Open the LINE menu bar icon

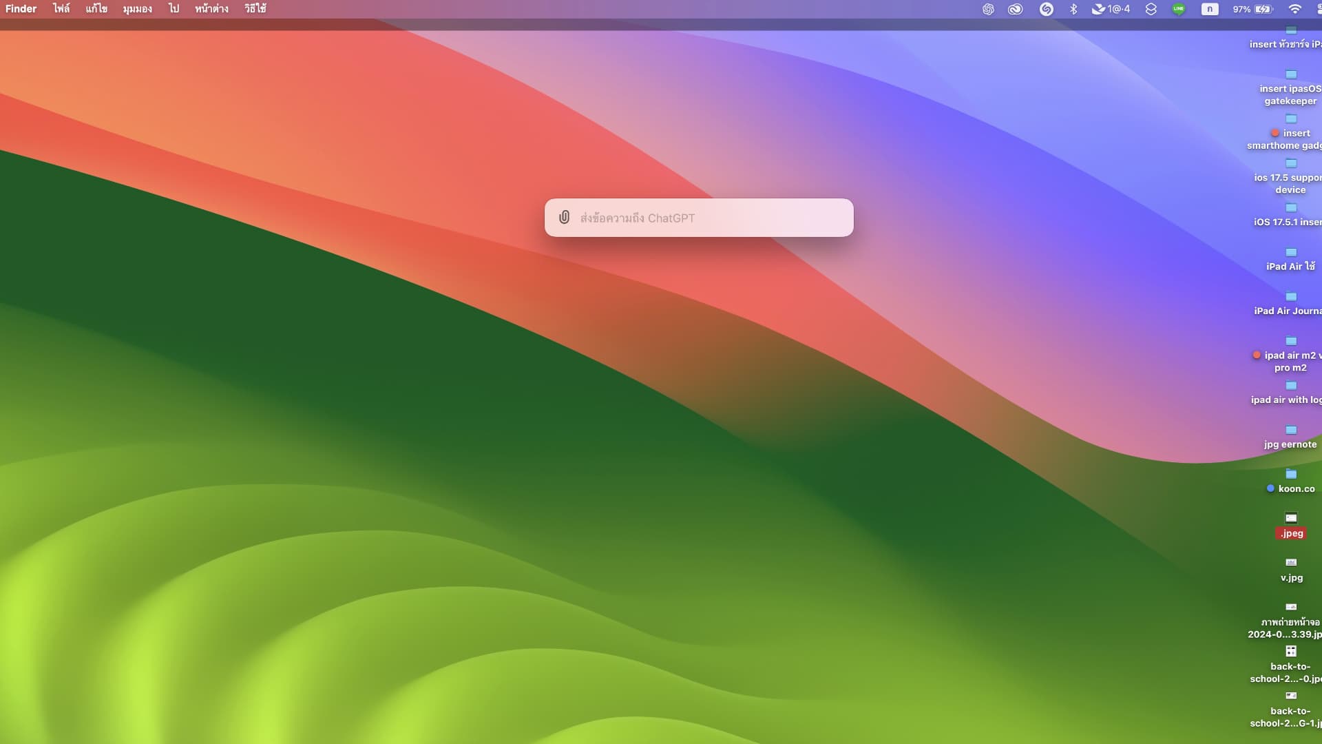click(1179, 9)
